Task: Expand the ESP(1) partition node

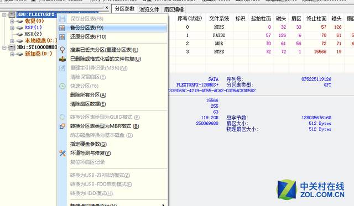Action: pos(12,28)
